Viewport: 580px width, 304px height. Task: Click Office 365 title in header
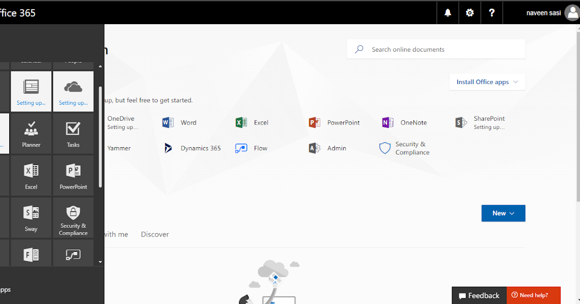(x=18, y=13)
